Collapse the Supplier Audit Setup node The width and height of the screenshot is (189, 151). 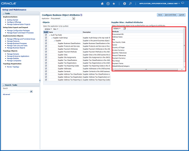point(52,38)
